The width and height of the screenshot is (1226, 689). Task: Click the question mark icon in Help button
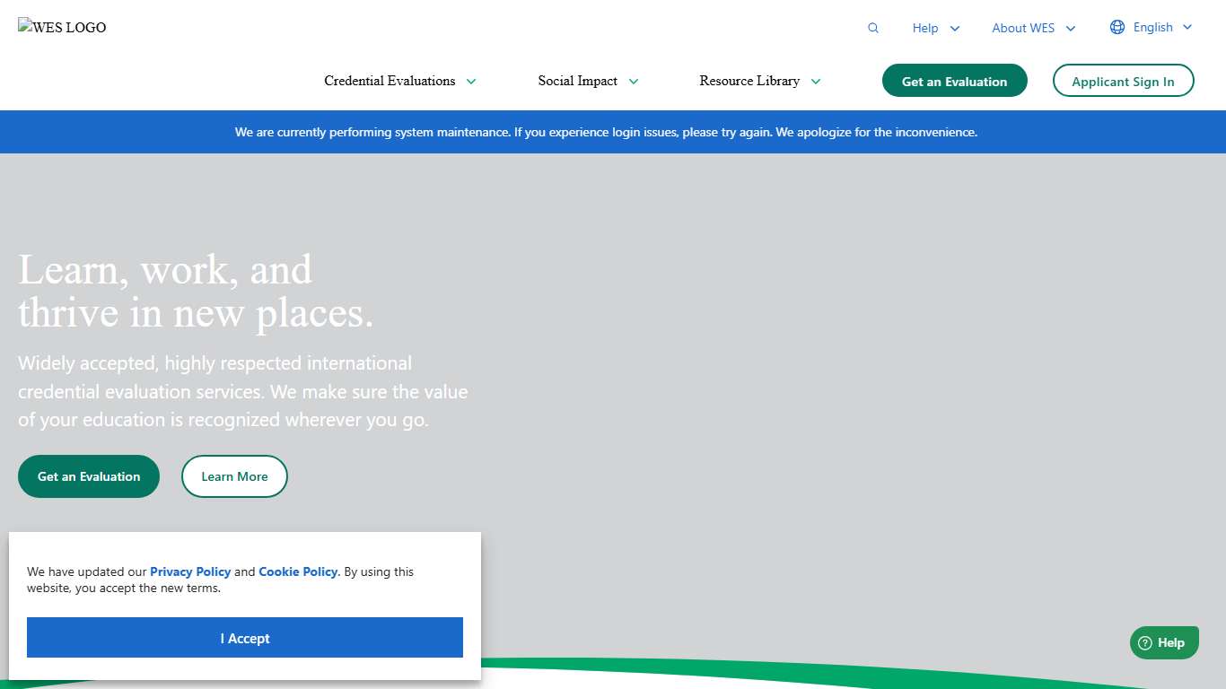[x=1146, y=643]
